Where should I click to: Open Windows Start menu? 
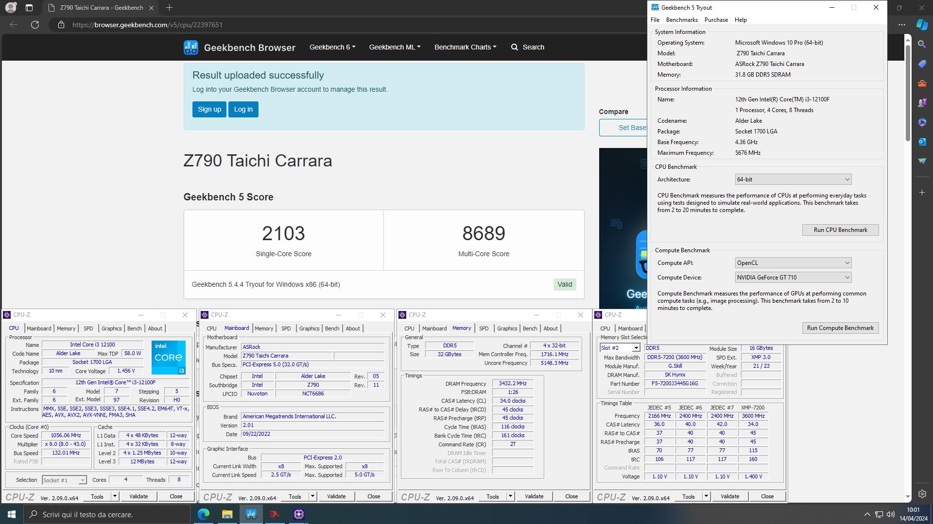(12, 514)
